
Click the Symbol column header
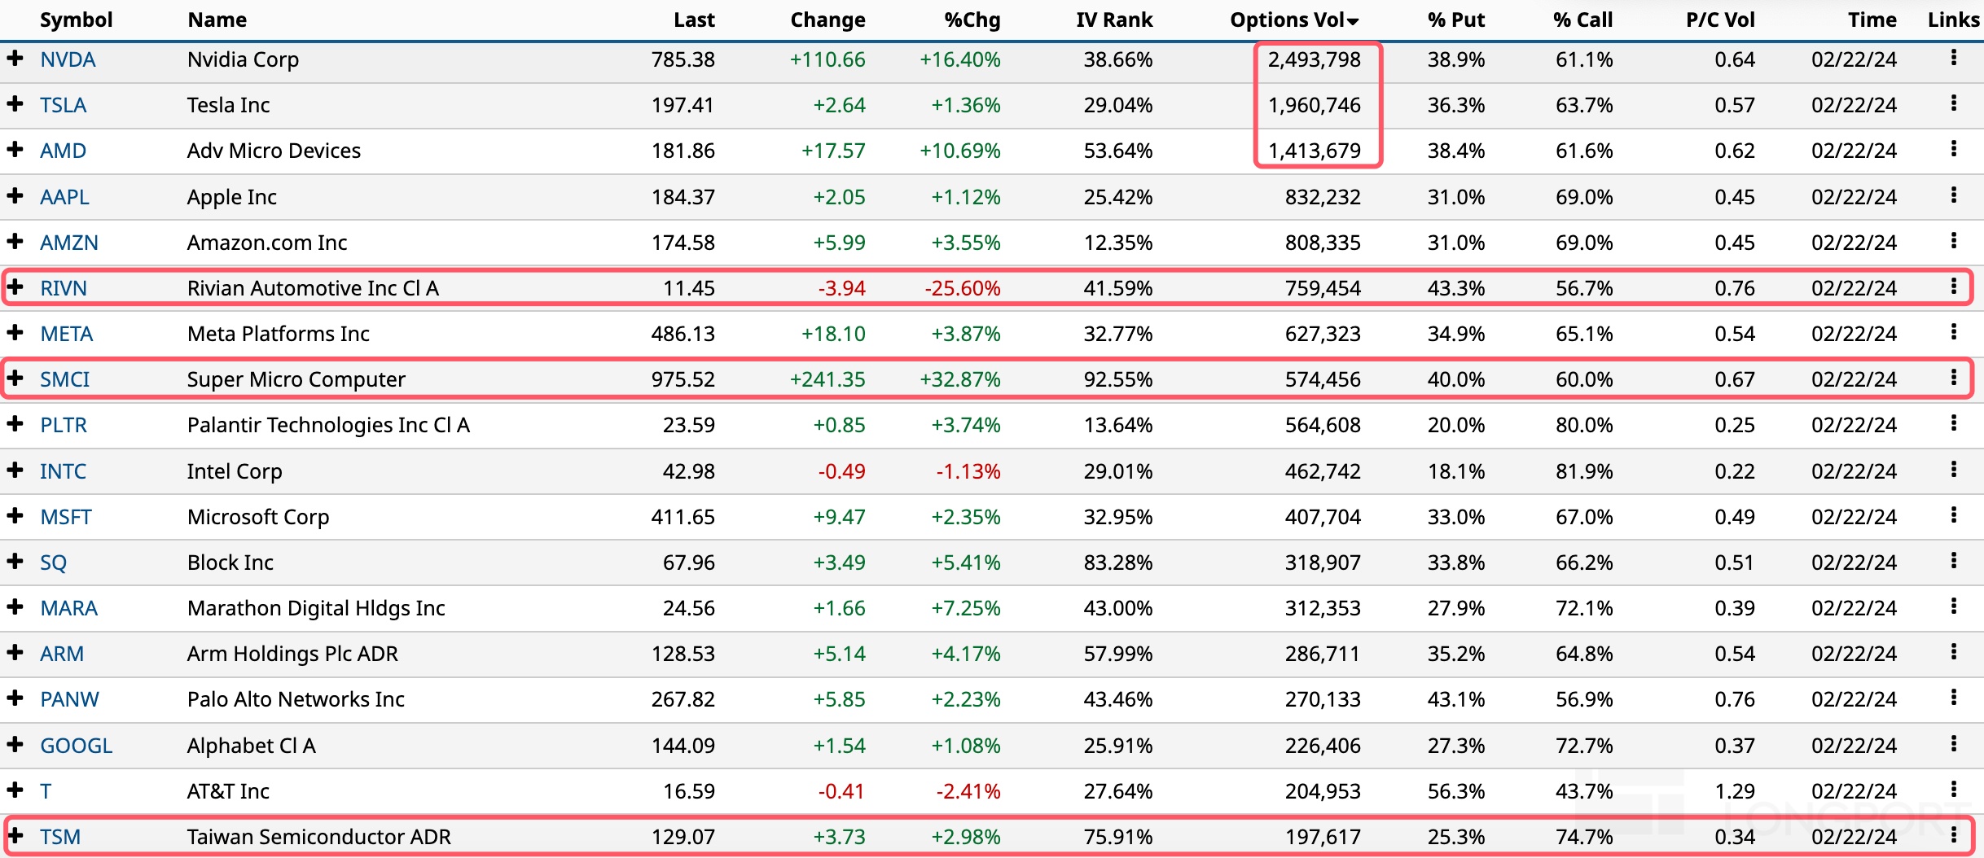(76, 20)
